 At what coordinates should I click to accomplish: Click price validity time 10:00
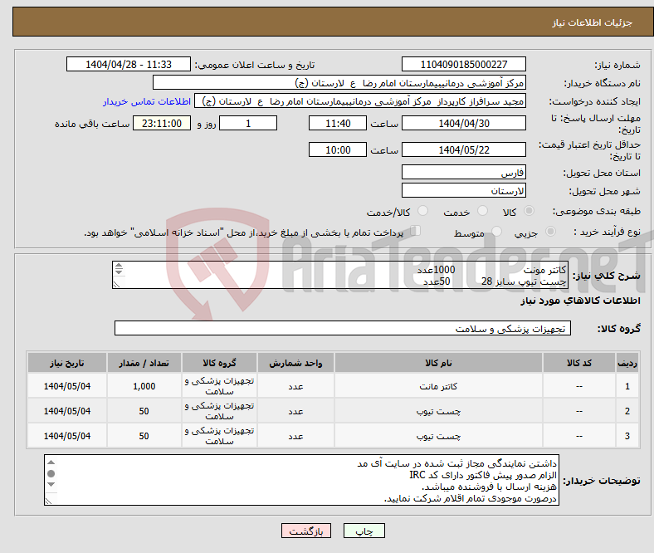[338, 149]
